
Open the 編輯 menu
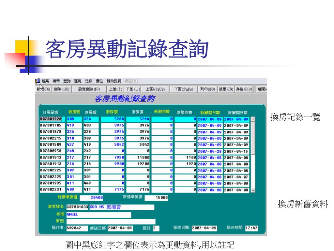56,81
